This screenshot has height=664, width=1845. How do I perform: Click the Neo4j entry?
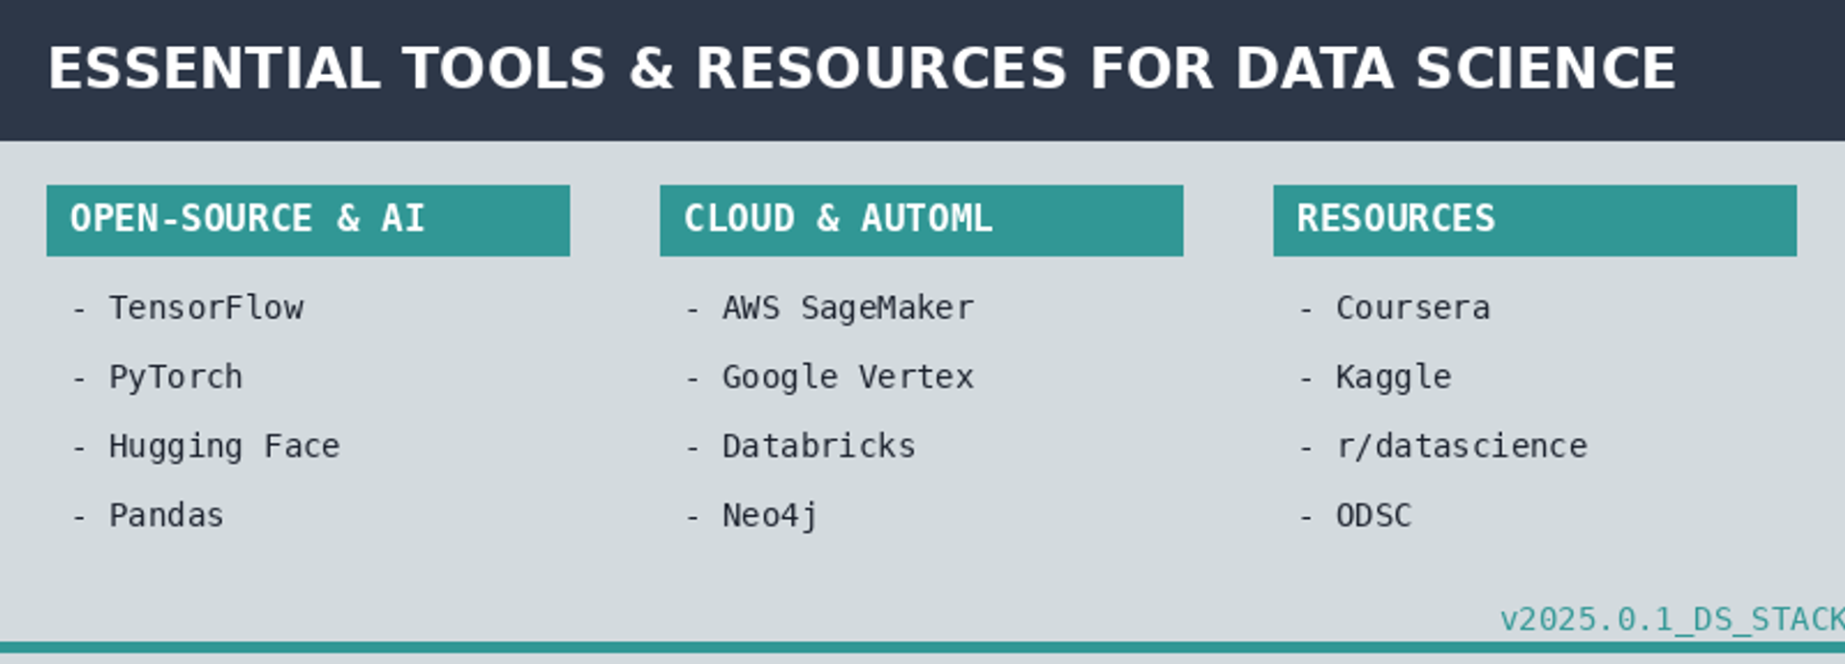751,516
